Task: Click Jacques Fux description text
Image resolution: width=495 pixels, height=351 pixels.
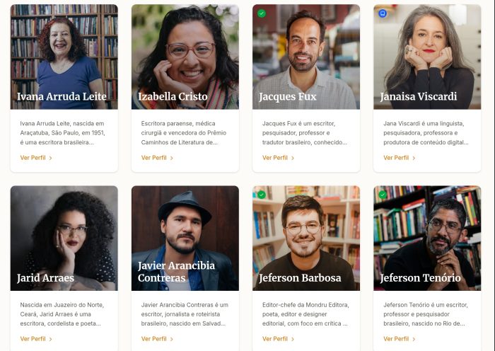Action: [x=305, y=132]
